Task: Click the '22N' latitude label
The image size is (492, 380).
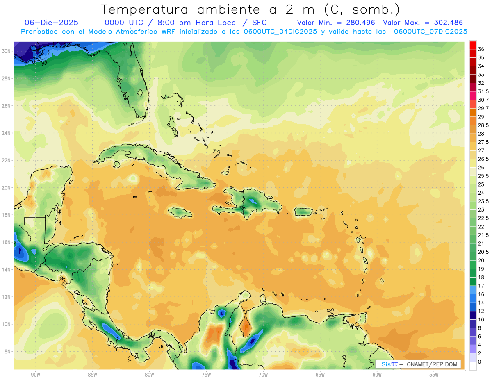Action: [x=7, y=160]
